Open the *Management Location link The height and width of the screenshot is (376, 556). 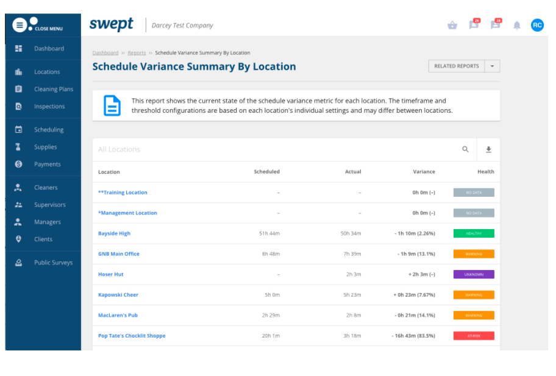pyautogui.click(x=127, y=213)
